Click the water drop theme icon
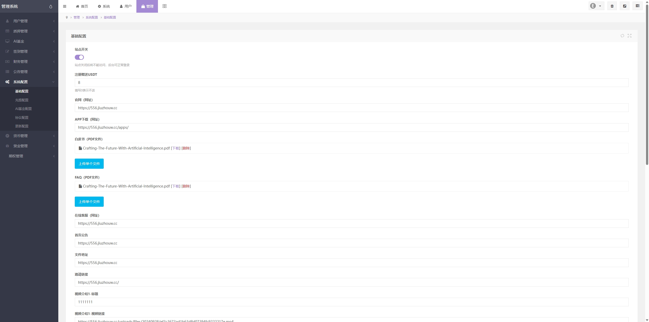Screen dimensions: 649x322 tap(51, 7)
